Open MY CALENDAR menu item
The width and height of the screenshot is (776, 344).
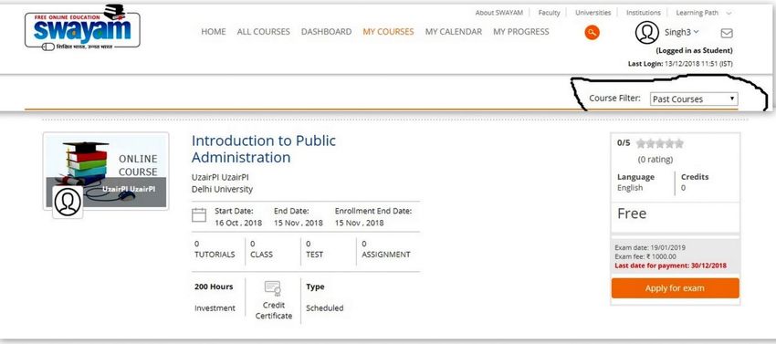point(454,32)
